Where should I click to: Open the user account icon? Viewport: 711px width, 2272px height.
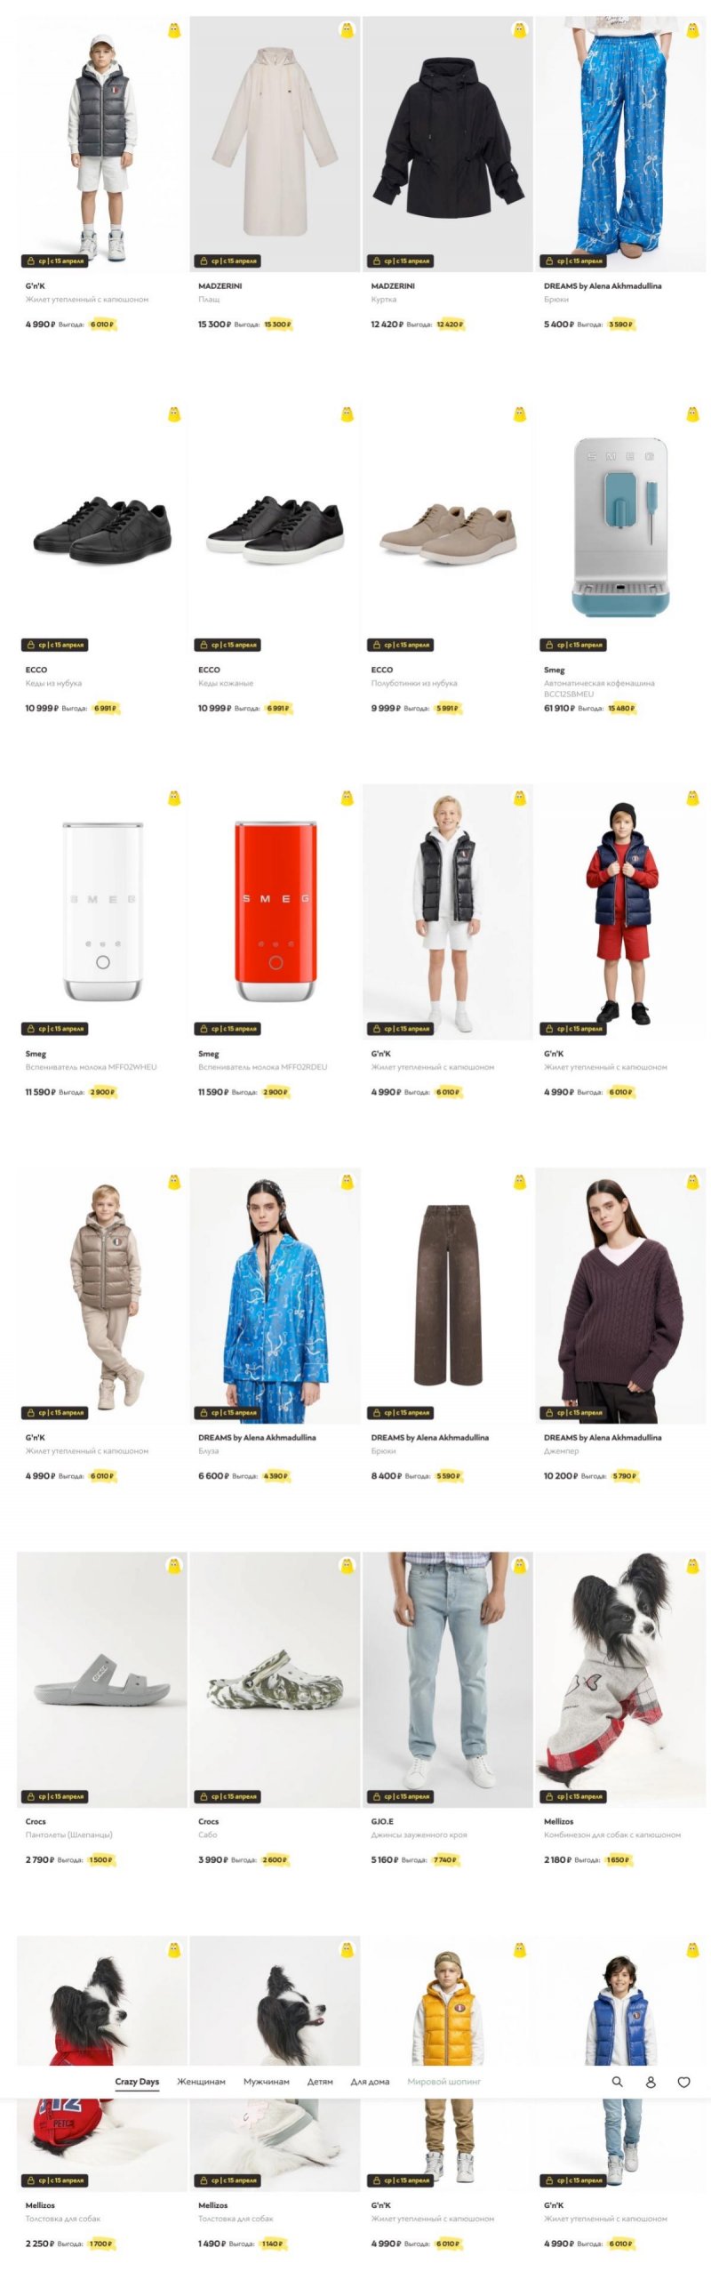tap(651, 2081)
